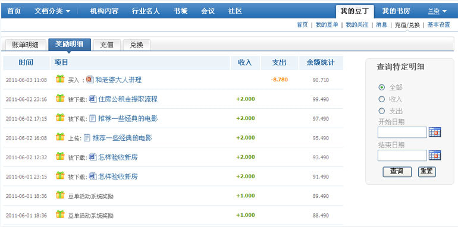
Task: Click the balance value 90.710
Action: [321, 80]
